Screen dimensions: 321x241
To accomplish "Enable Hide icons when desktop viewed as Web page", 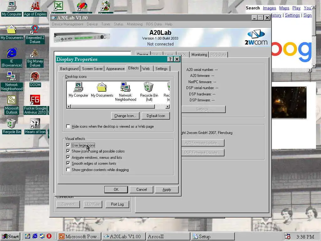I will click(68, 126).
